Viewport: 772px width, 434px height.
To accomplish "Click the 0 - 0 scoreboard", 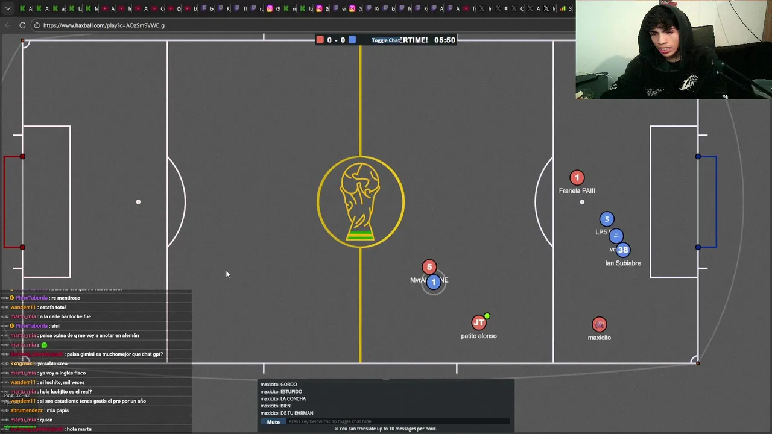I will point(336,40).
